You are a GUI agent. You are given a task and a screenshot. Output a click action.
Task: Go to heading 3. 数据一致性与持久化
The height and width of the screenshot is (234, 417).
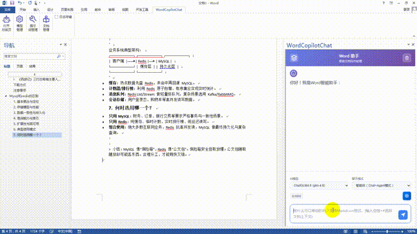click(x=29, y=112)
